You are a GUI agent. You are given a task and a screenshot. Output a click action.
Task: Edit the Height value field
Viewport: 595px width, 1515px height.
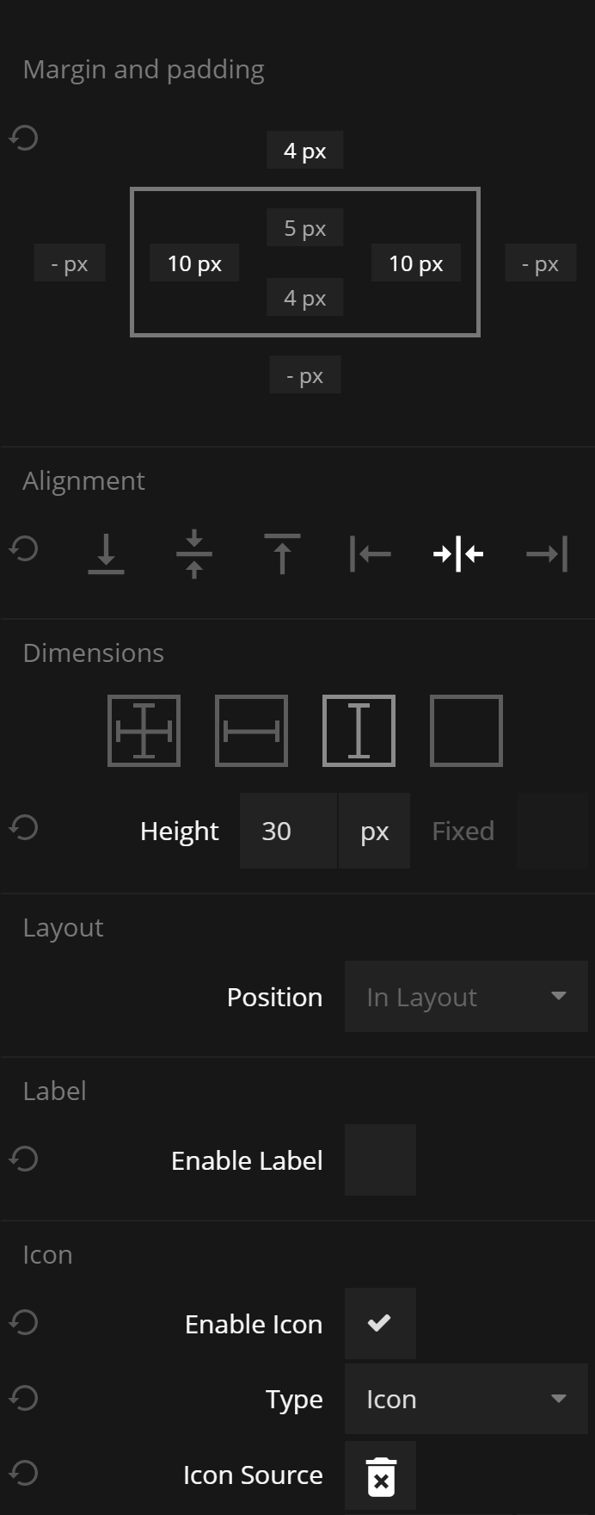[x=288, y=831]
